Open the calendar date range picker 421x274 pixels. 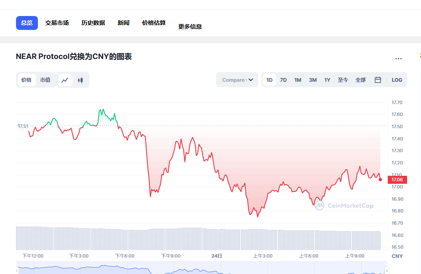[378, 80]
